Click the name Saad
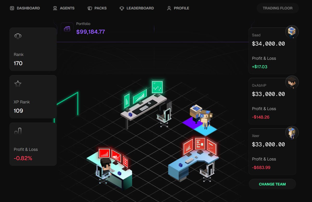The height and width of the screenshot is (202, 312). tap(256, 35)
